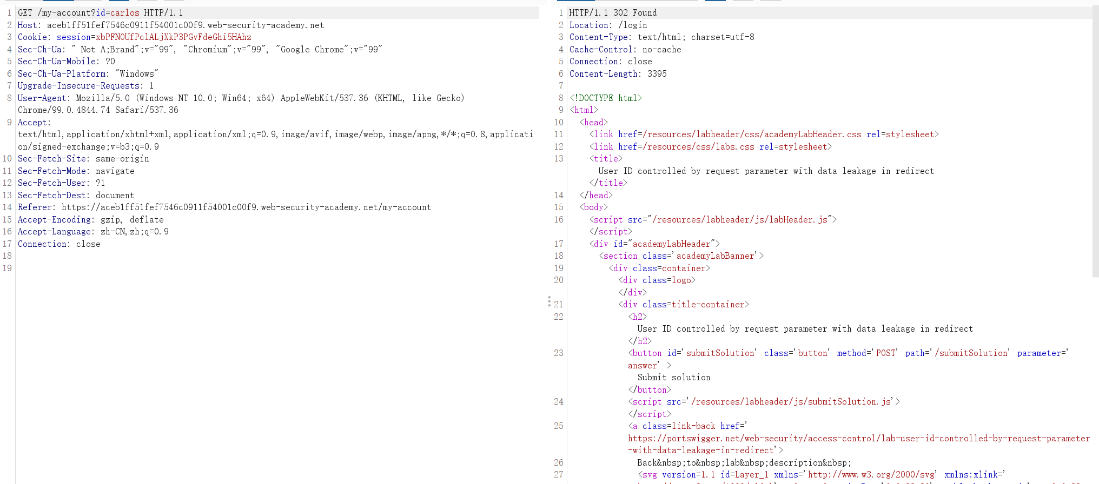The height and width of the screenshot is (484, 1099).
Task: Click the closing </head> tag
Action: coord(596,195)
